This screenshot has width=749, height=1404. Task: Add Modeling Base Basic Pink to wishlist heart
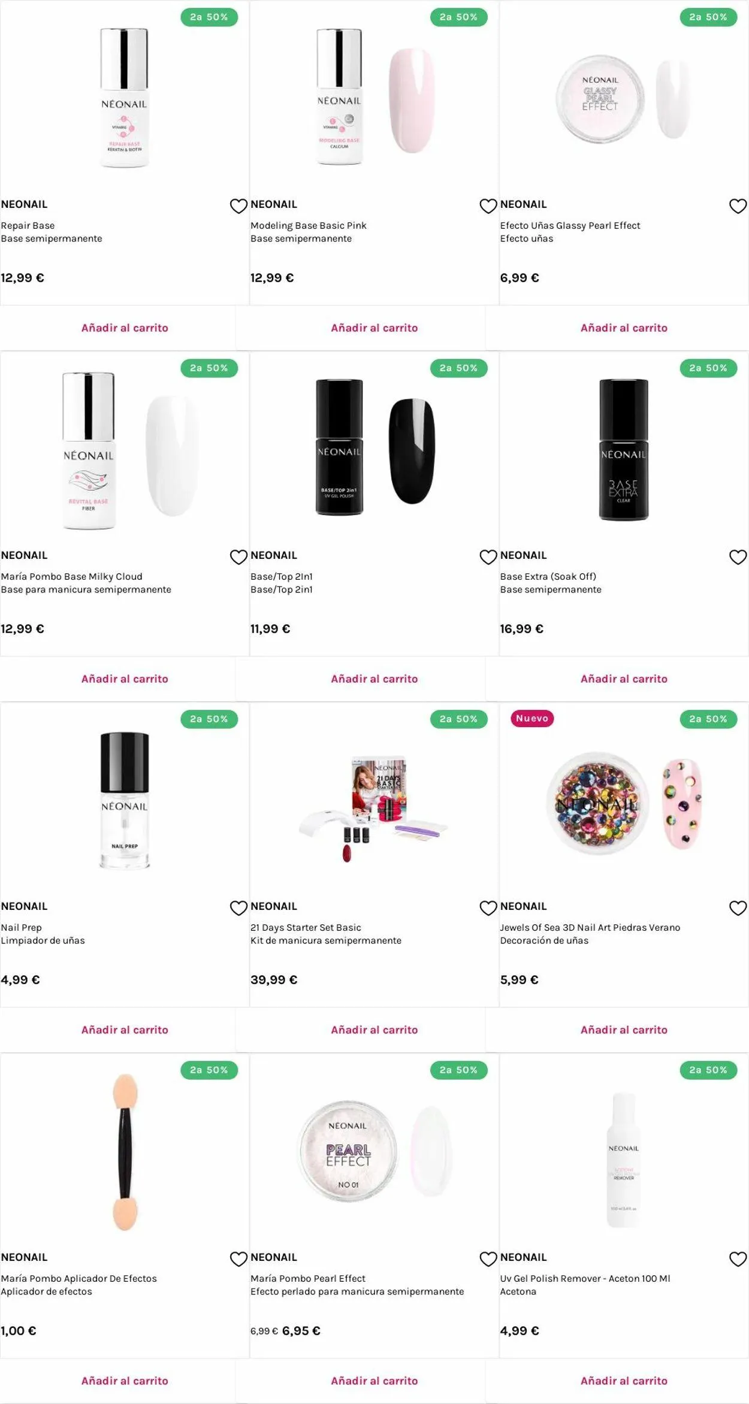click(488, 206)
